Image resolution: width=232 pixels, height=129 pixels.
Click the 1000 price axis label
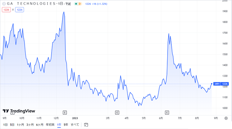(x=225, y=108)
